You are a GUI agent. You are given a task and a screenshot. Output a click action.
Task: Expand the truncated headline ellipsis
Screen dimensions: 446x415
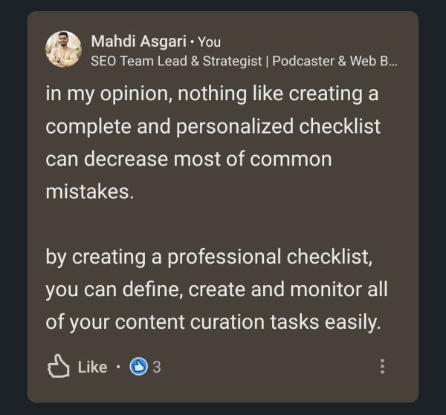[392, 62]
